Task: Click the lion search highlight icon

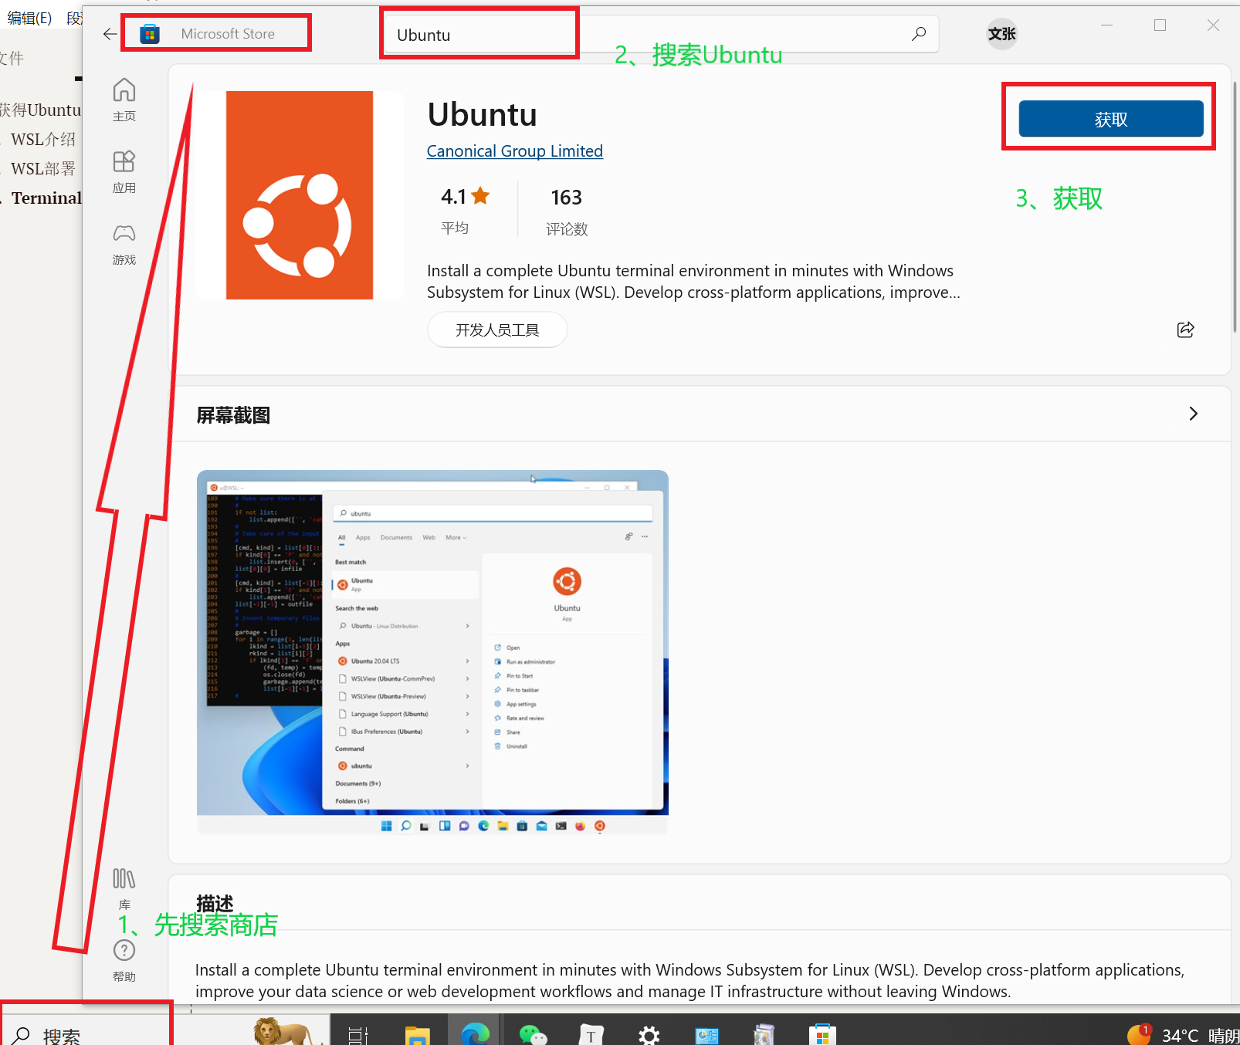Action: pyautogui.click(x=283, y=1031)
